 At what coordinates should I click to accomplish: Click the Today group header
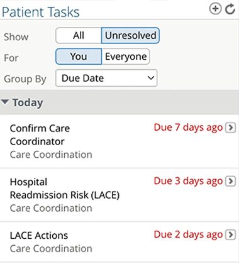click(x=119, y=102)
